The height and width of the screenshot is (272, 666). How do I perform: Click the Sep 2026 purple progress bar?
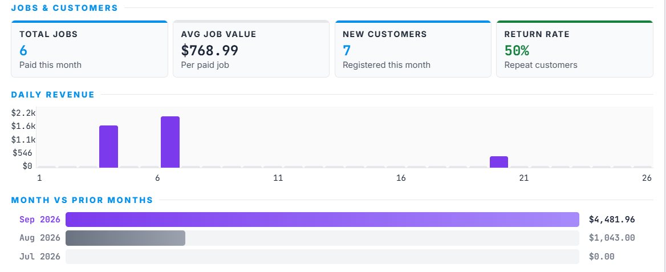click(x=322, y=220)
